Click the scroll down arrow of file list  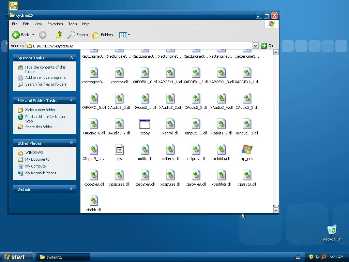pyautogui.click(x=276, y=210)
